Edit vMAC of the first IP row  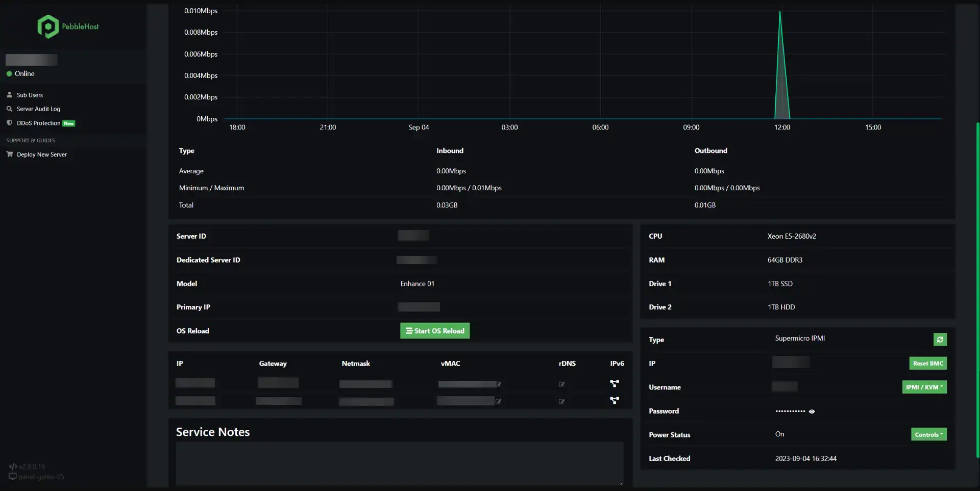click(x=499, y=384)
